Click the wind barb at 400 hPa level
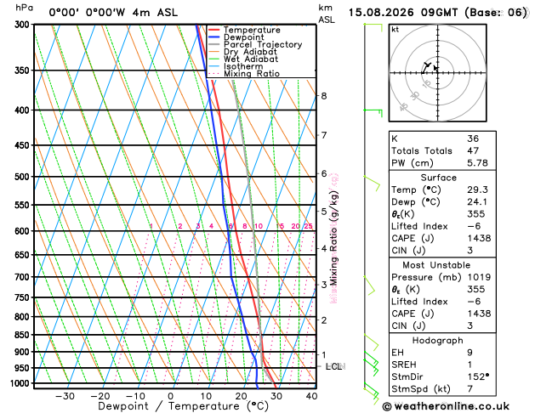 coord(373,113)
